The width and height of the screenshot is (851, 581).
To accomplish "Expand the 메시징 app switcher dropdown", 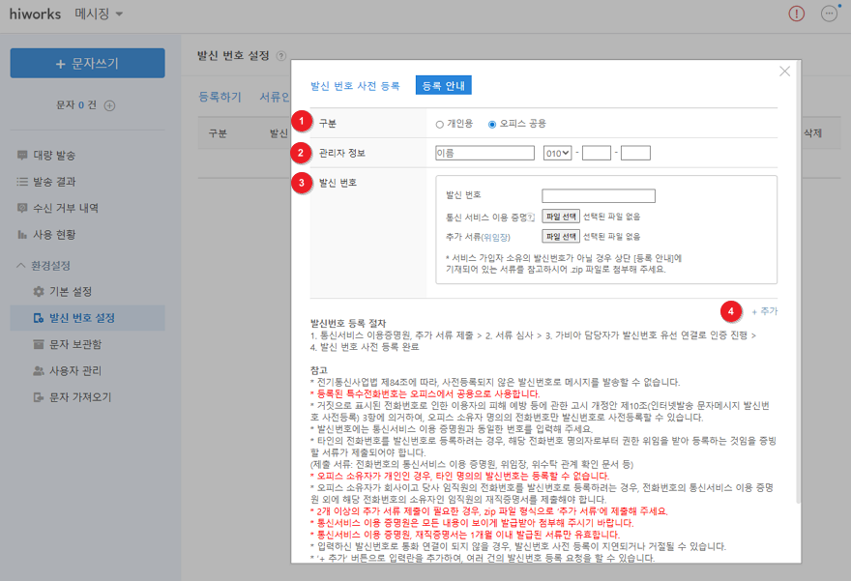I will pyautogui.click(x=99, y=14).
